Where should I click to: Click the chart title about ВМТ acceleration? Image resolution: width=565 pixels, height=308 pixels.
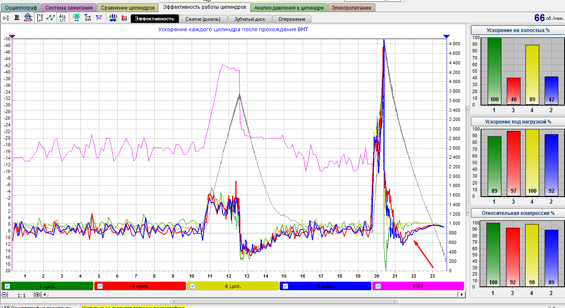click(x=233, y=30)
